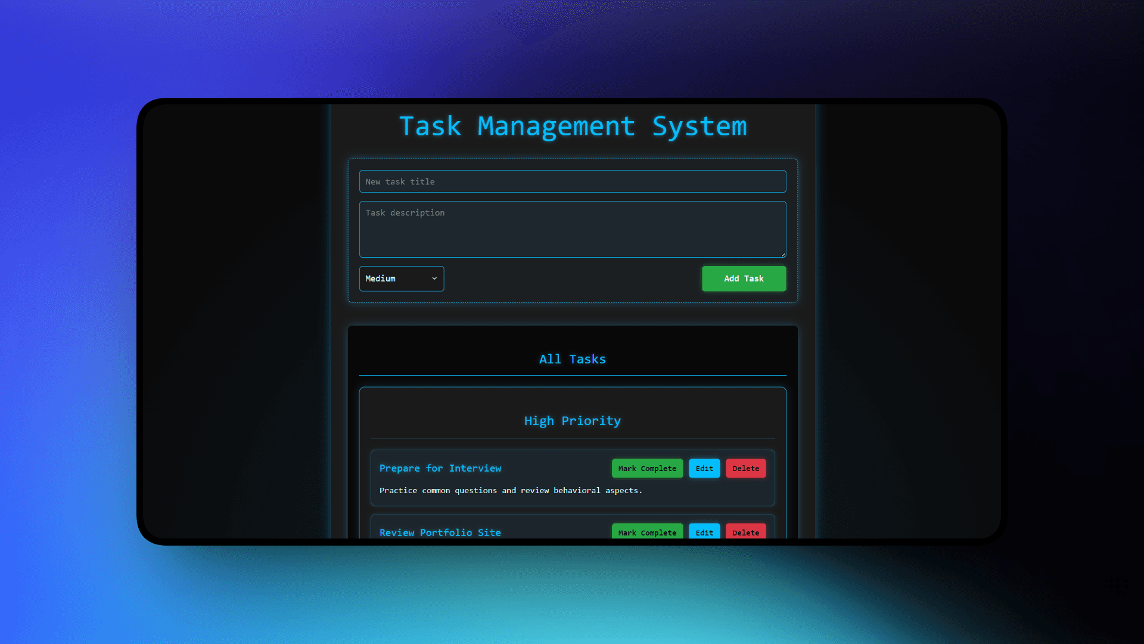Viewport: 1144px width, 644px height.
Task: Click the 'Task description' text area
Action: (572, 229)
